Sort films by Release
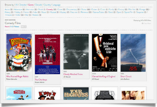The width and height of the screenshot is (157, 107). click(x=17, y=27)
